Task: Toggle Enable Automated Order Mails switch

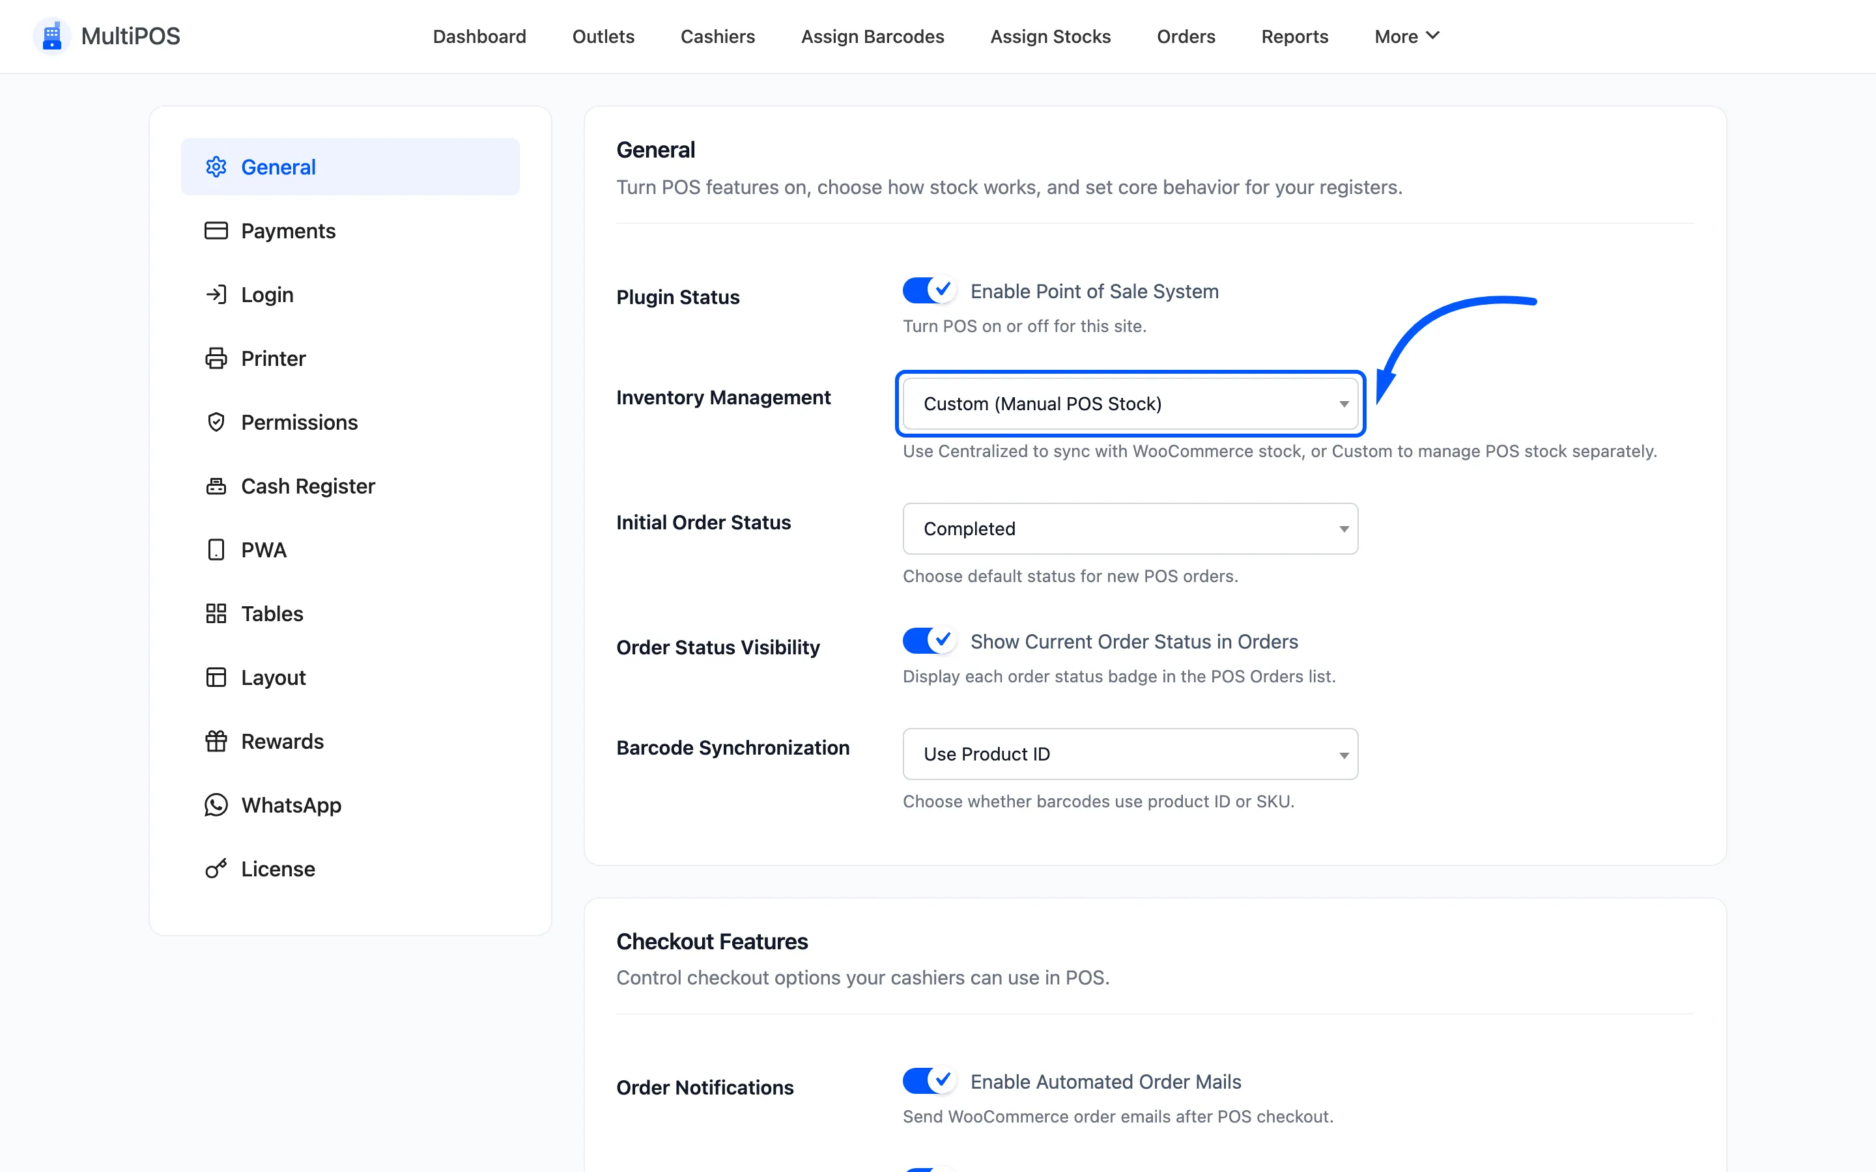Action: tap(929, 1081)
